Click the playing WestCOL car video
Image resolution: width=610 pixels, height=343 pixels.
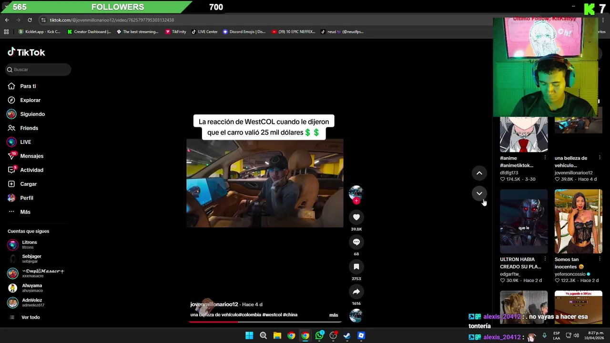coord(264,183)
